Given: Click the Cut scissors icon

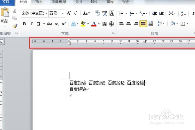Looking at the screenshot, I should [15, 11].
